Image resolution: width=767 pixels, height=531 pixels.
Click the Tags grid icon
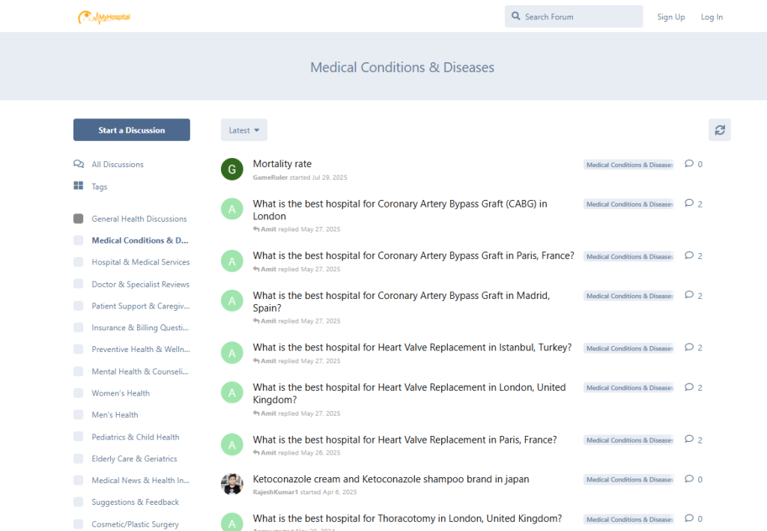click(x=79, y=186)
